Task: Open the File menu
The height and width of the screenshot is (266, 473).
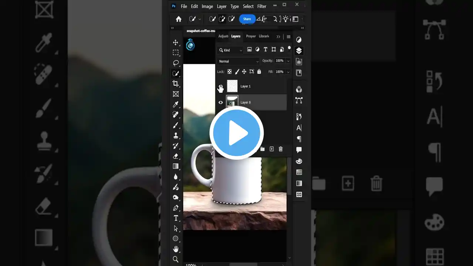Action: pyautogui.click(x=184, y=6)
